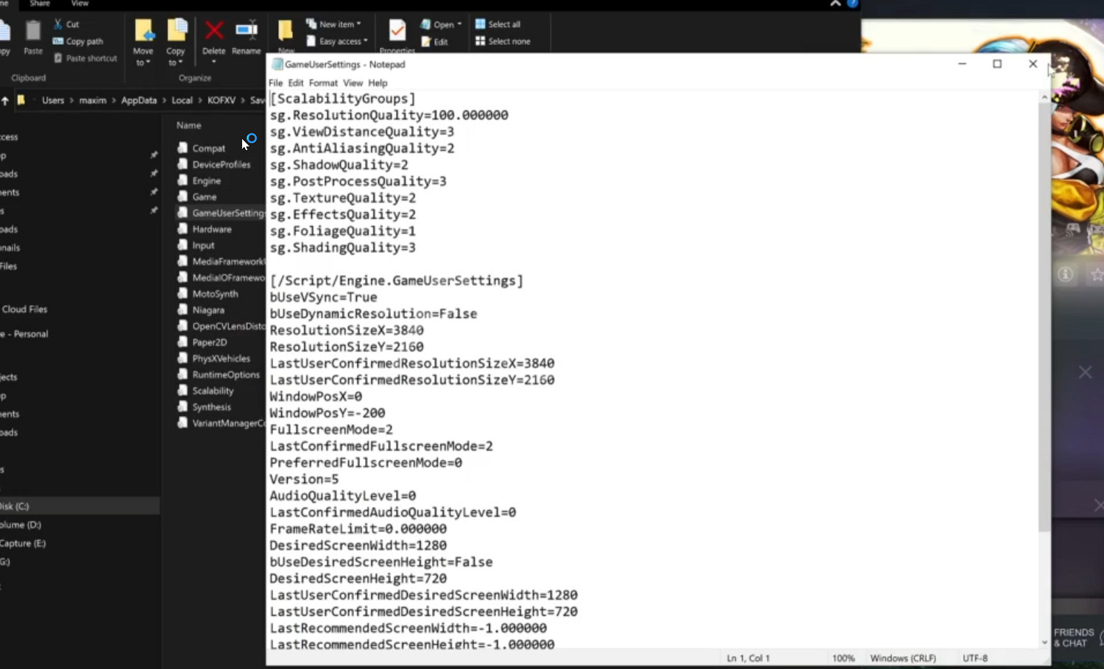Switch to the Share ribbon tab
This screenshot has width=1104, height=669.
click(x=40, y=4)
